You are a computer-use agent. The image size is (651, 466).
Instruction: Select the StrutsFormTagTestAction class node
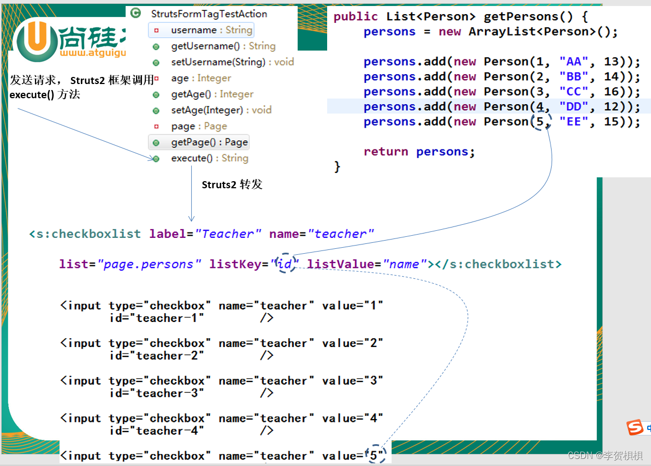[x=209, y=14]
